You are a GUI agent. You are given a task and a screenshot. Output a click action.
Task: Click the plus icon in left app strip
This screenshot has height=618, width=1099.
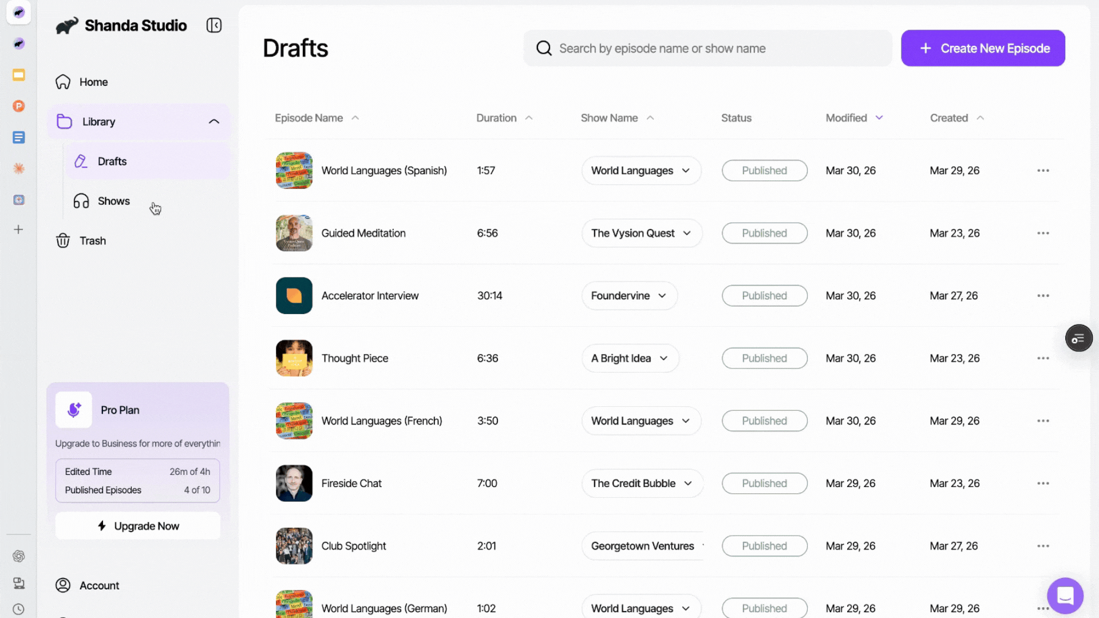(x=18, y=229)
